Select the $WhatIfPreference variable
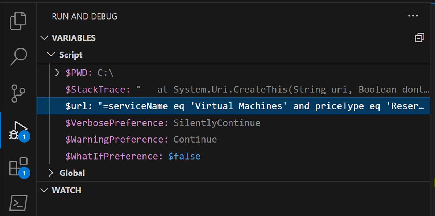435x216 pixels. (112, 156)
